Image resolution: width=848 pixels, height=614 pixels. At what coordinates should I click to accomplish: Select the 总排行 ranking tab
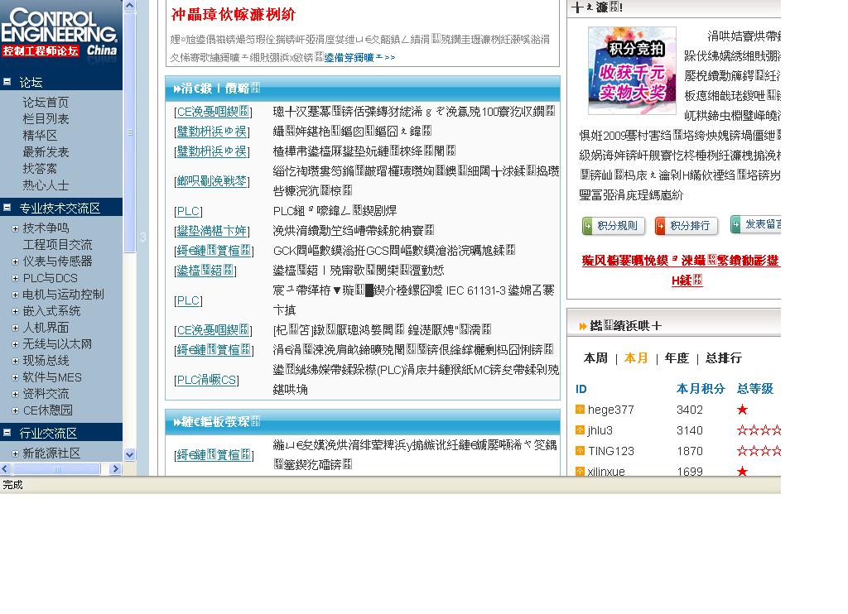pos(723,358)
